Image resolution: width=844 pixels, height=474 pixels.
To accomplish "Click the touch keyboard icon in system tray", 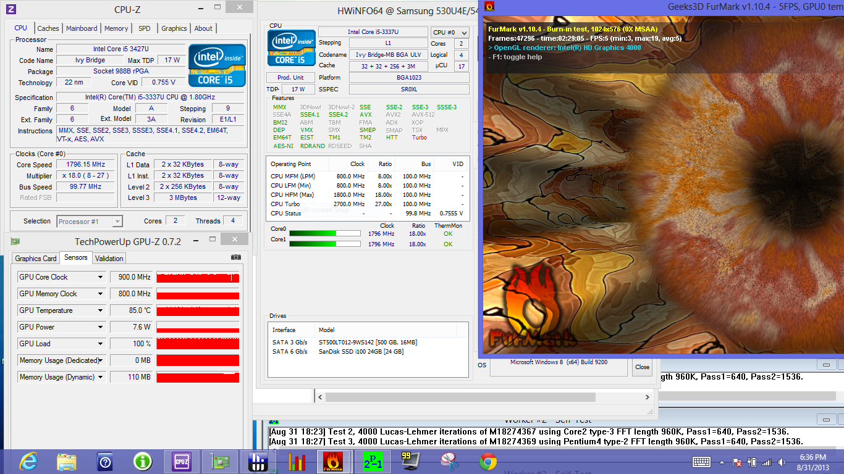I will point(701,462).
